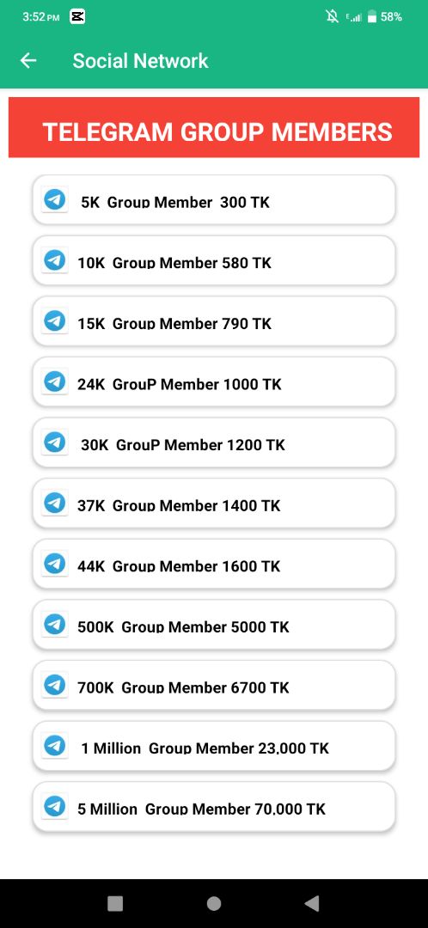Tap Telegram icon beside 10K Group Member
The image size is (428, 928).
55,260
